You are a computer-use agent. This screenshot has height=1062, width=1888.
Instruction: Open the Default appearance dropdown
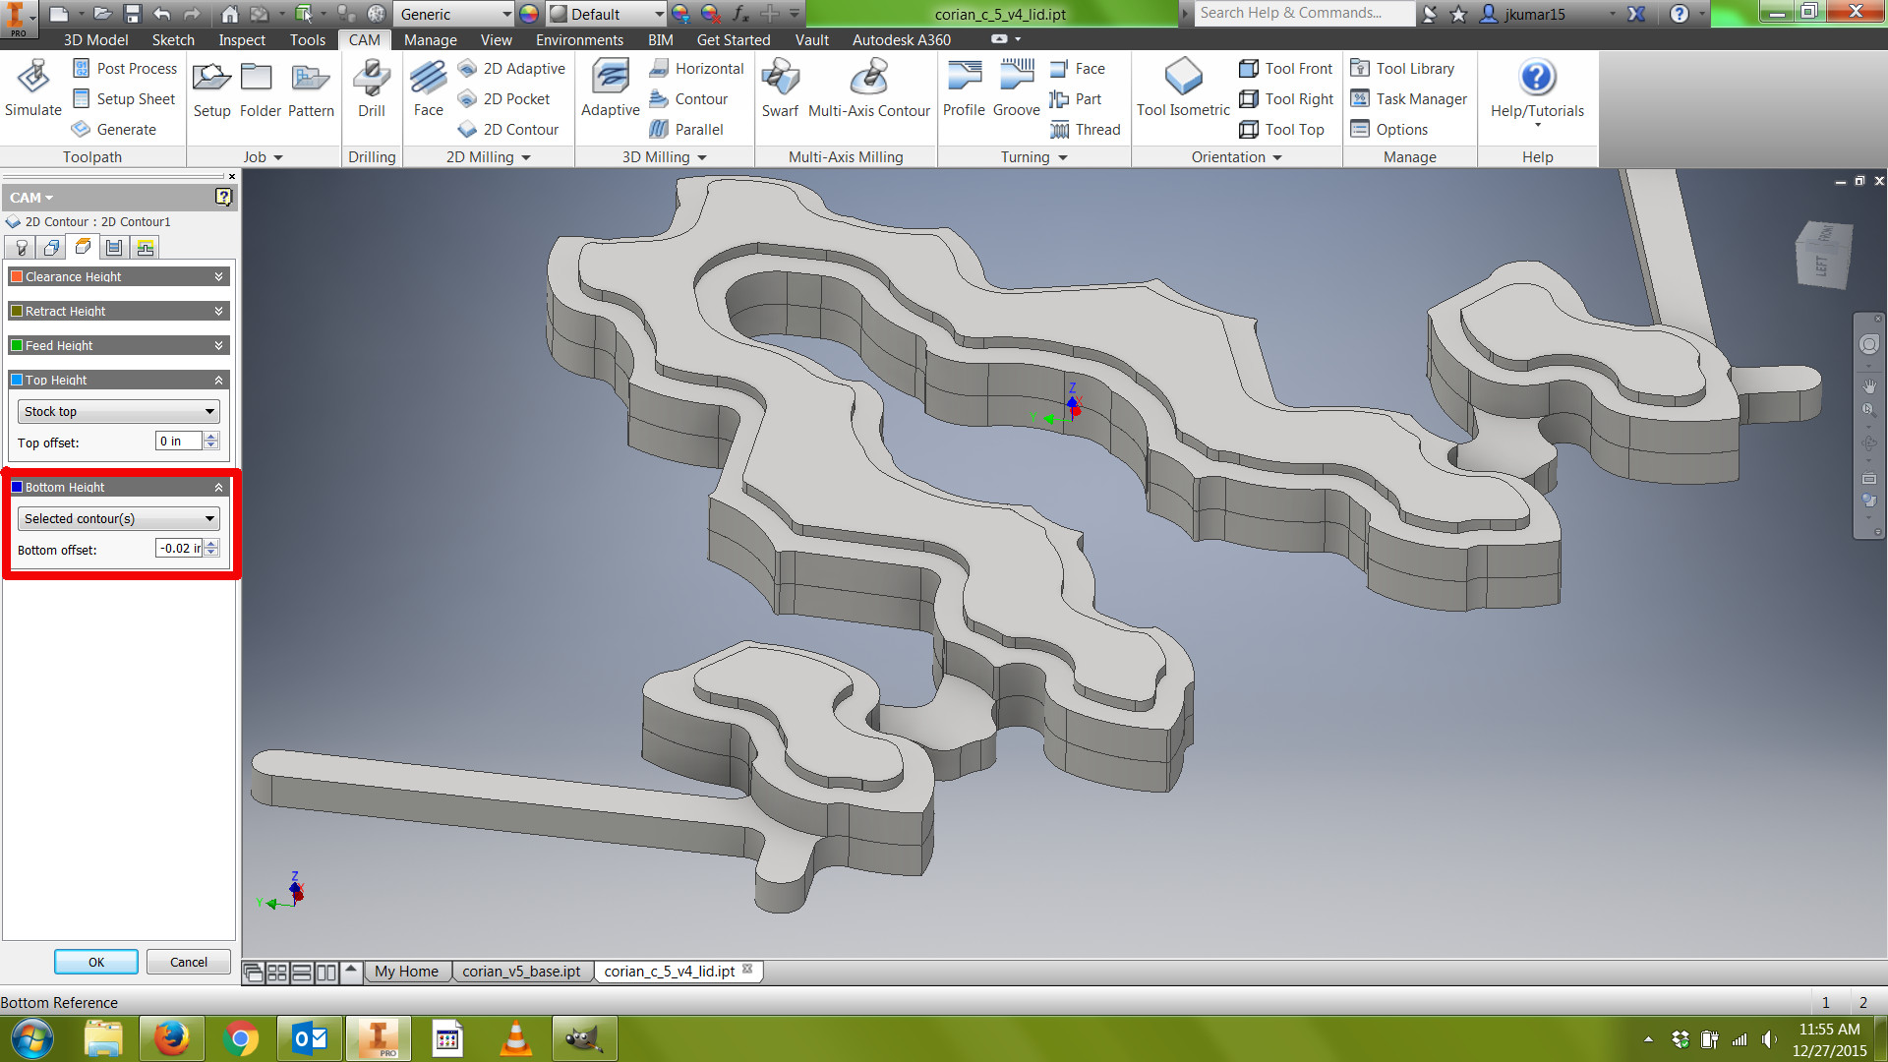[608, 14]
